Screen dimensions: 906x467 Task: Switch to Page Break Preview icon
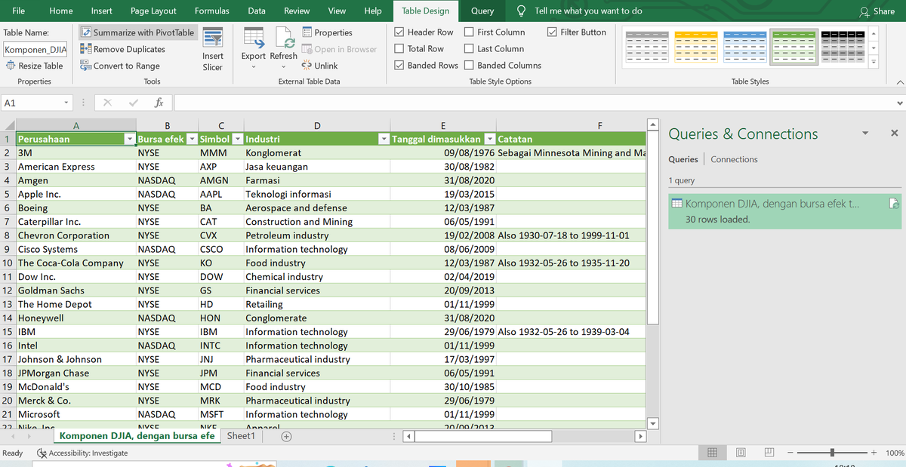point(769,453)
